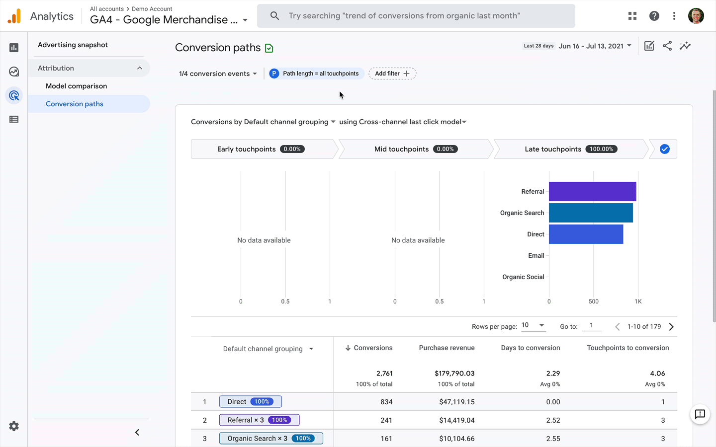Click the edit comparisons icon

pyautogui.click(x=649, y=46)
